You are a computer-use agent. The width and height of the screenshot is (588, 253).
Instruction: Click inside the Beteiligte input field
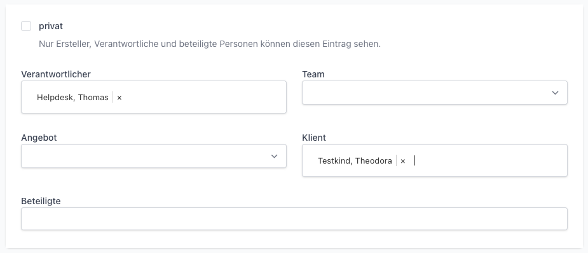(x=294, y=219)
